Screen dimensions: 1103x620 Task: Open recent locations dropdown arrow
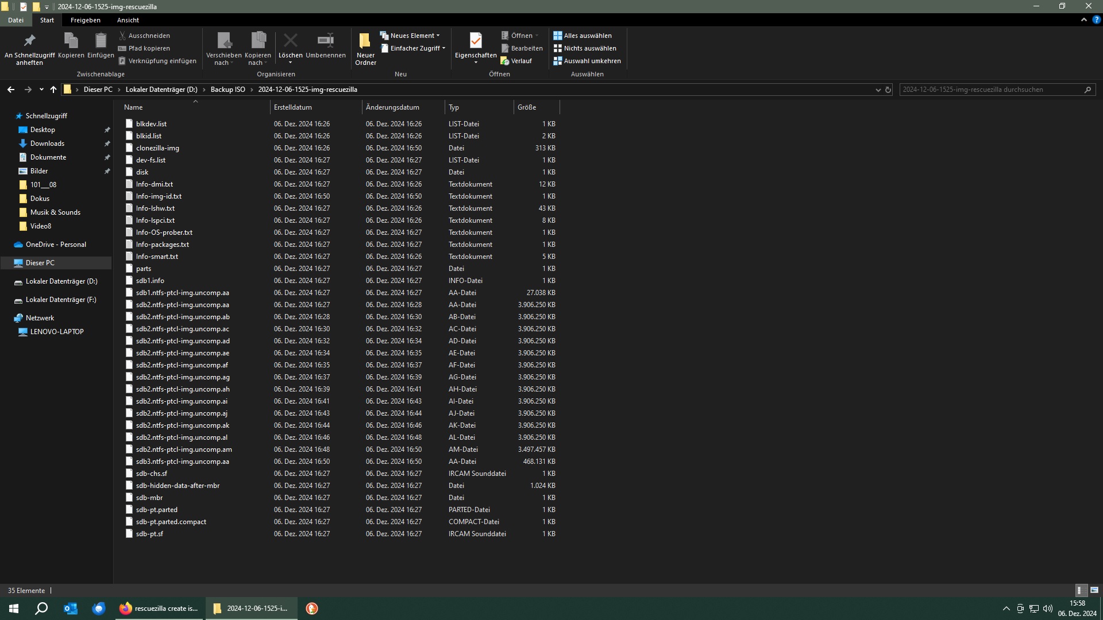click(41, 90)
